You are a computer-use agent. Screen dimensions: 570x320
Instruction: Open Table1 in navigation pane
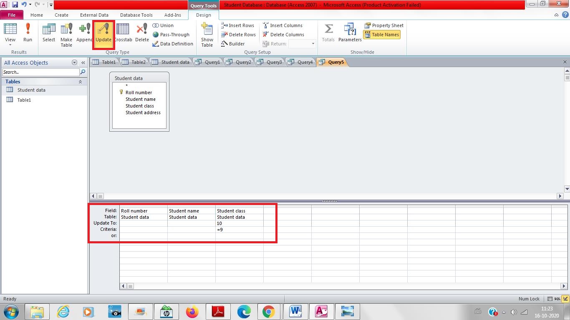(24, 100)
